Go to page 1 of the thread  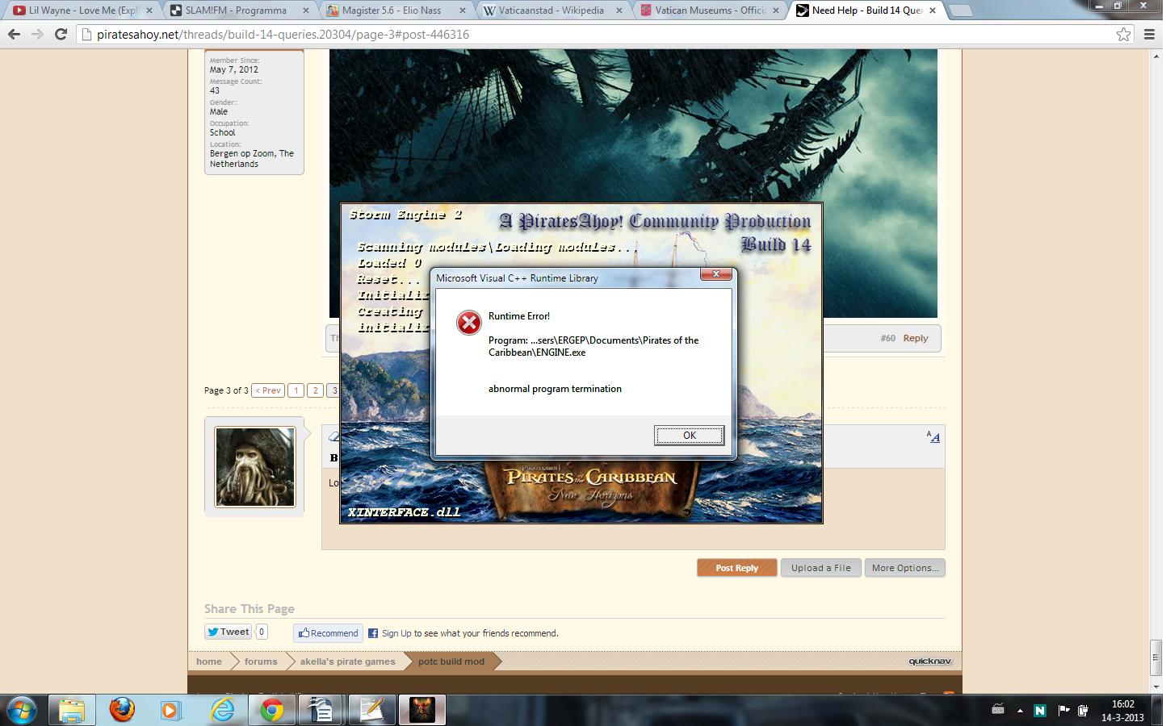click(296, 390)
